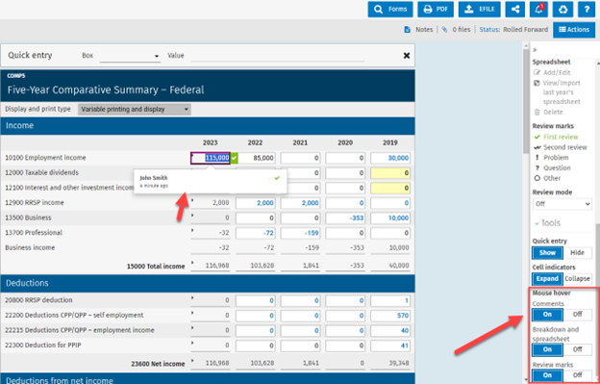Open the Review mode dropdown
This screenshot has width=600, height=384.
point(562,204)
